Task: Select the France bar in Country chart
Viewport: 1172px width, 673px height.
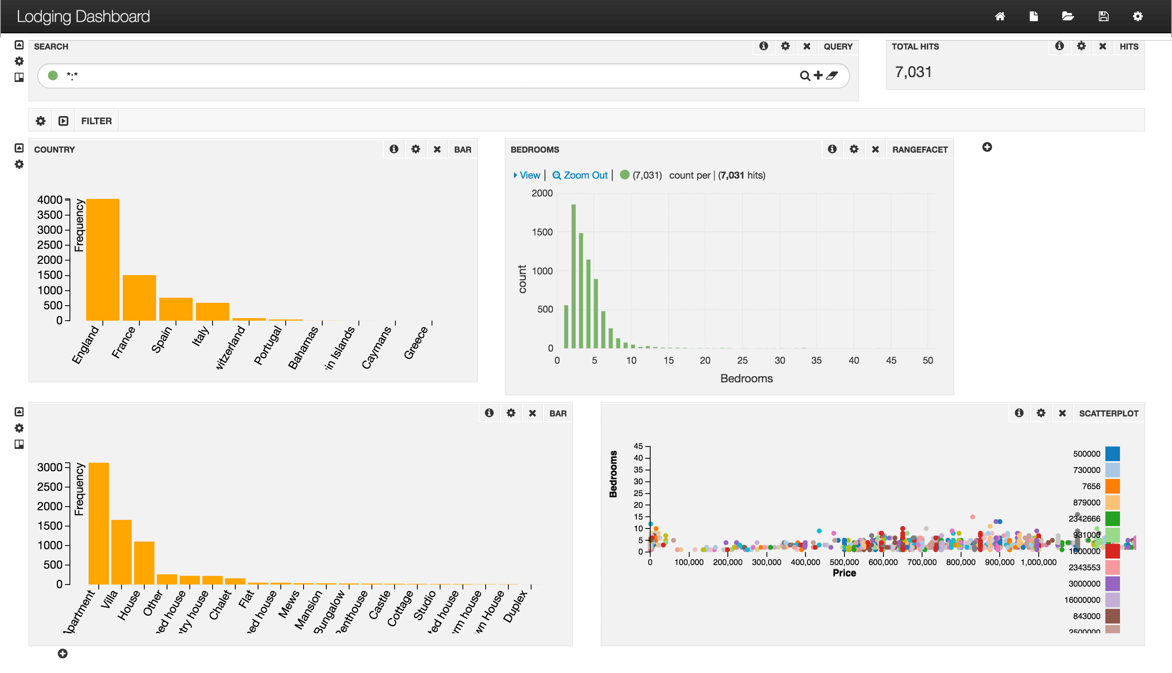Action: (x=139, y=298)
